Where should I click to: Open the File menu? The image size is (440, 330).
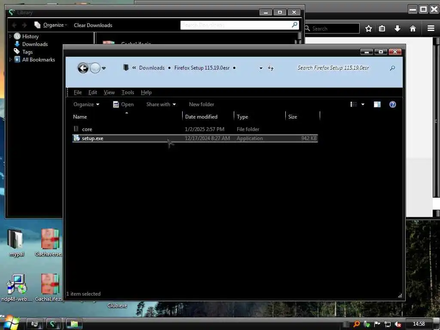pos(78,92)
